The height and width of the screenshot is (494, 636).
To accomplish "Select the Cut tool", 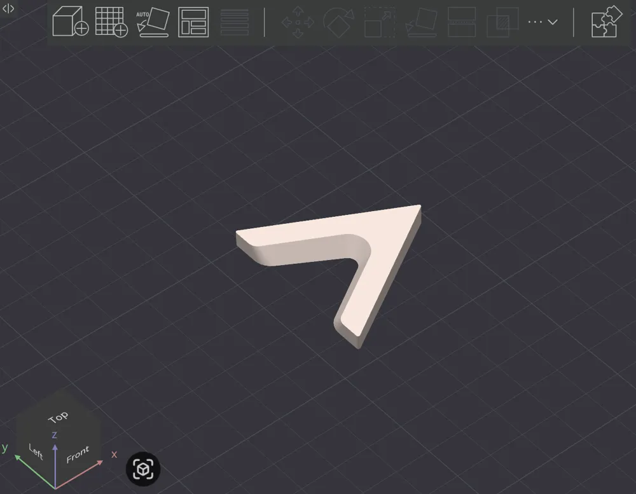I will pyautogui.click(x=462, y=22).
